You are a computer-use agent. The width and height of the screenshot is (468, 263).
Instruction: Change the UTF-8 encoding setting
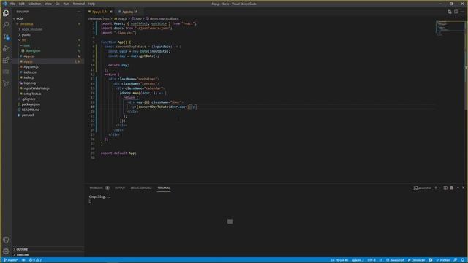point(371,260)
